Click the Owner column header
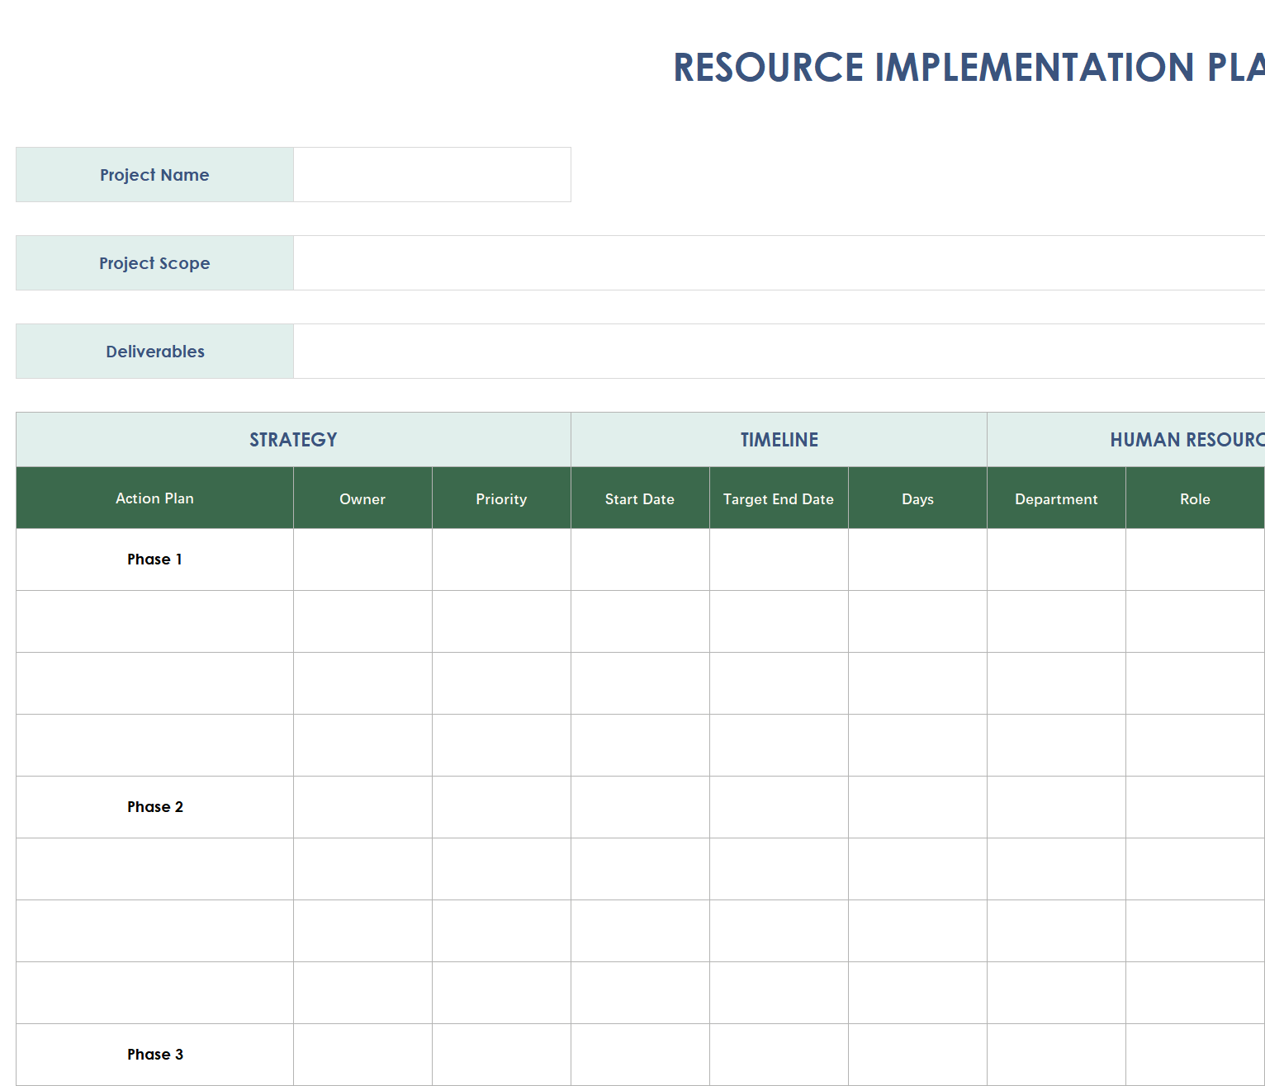The width and height of the screenshot is (1265, 1086). [362, 498]
